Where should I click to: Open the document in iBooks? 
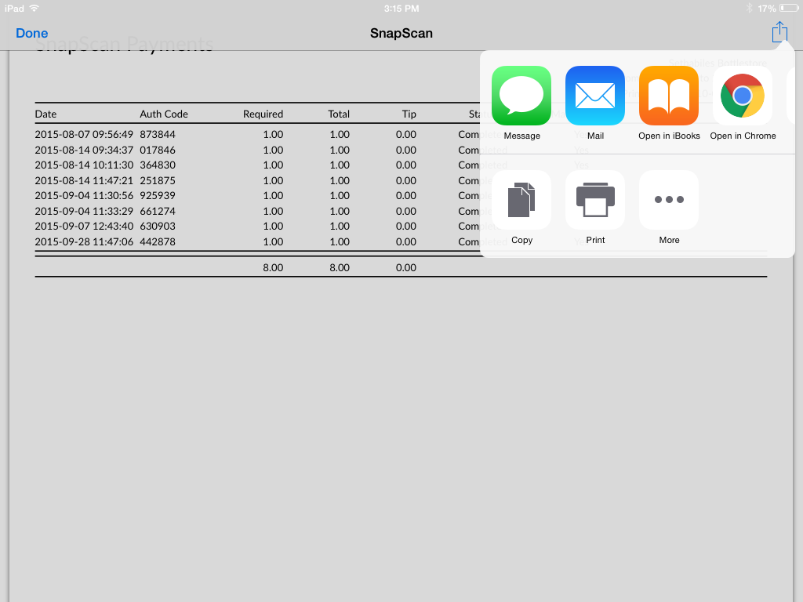coord(669,96)
